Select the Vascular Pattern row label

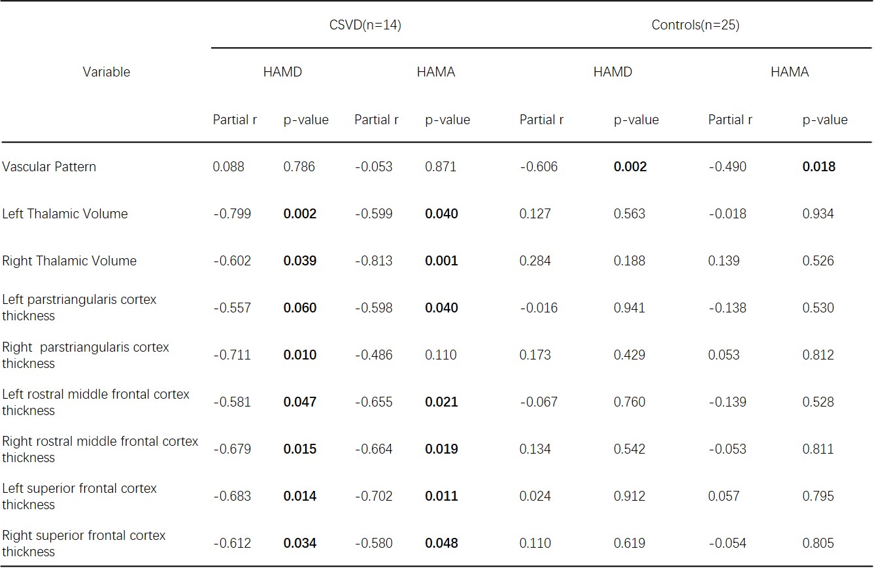[49, 167]
